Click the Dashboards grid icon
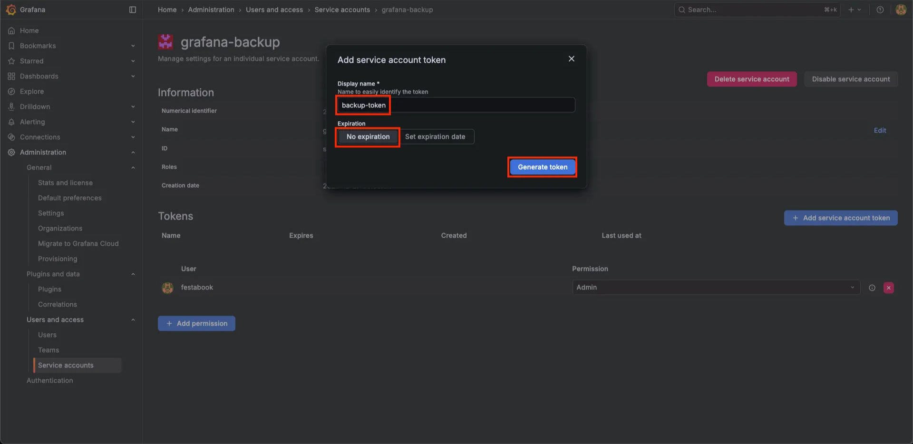 (11, 76)
